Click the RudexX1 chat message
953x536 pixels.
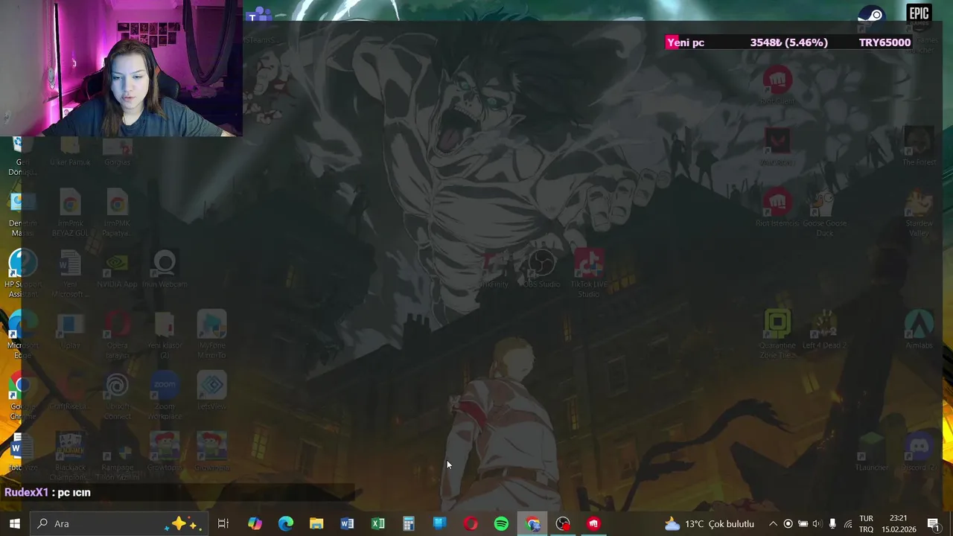[x=48, y=492]
